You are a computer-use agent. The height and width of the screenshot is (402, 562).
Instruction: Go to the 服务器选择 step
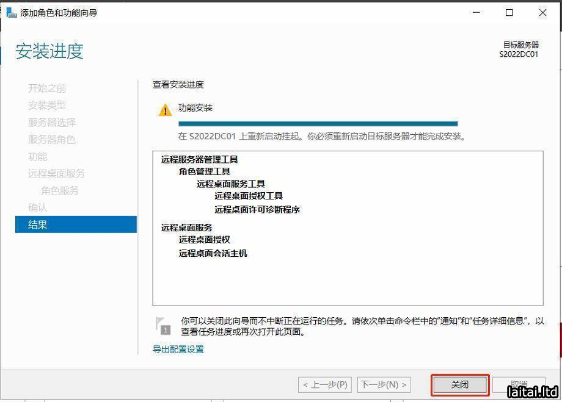[x=52, y=123]
